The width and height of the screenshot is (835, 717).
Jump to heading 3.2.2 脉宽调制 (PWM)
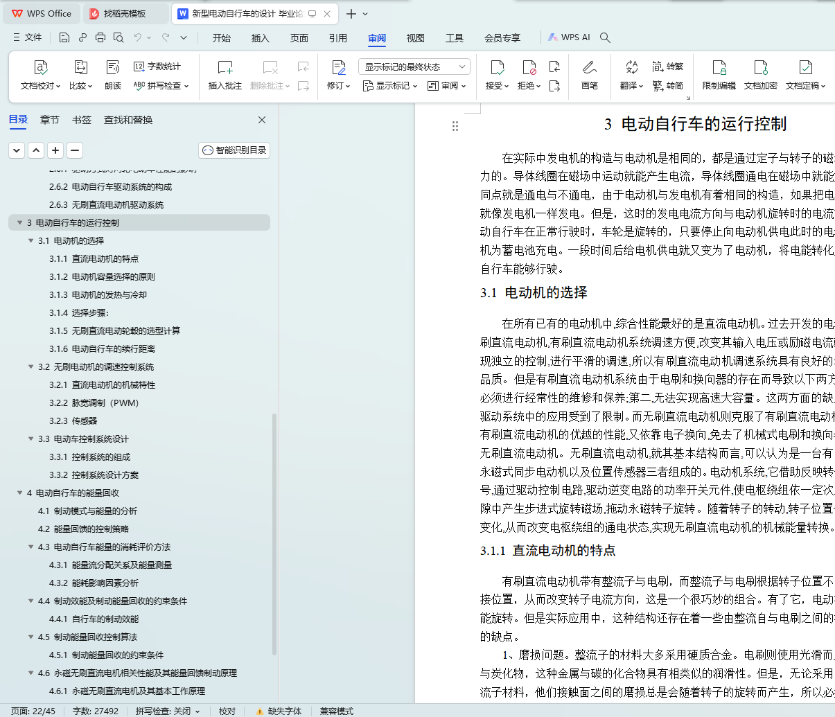[94, 403]
